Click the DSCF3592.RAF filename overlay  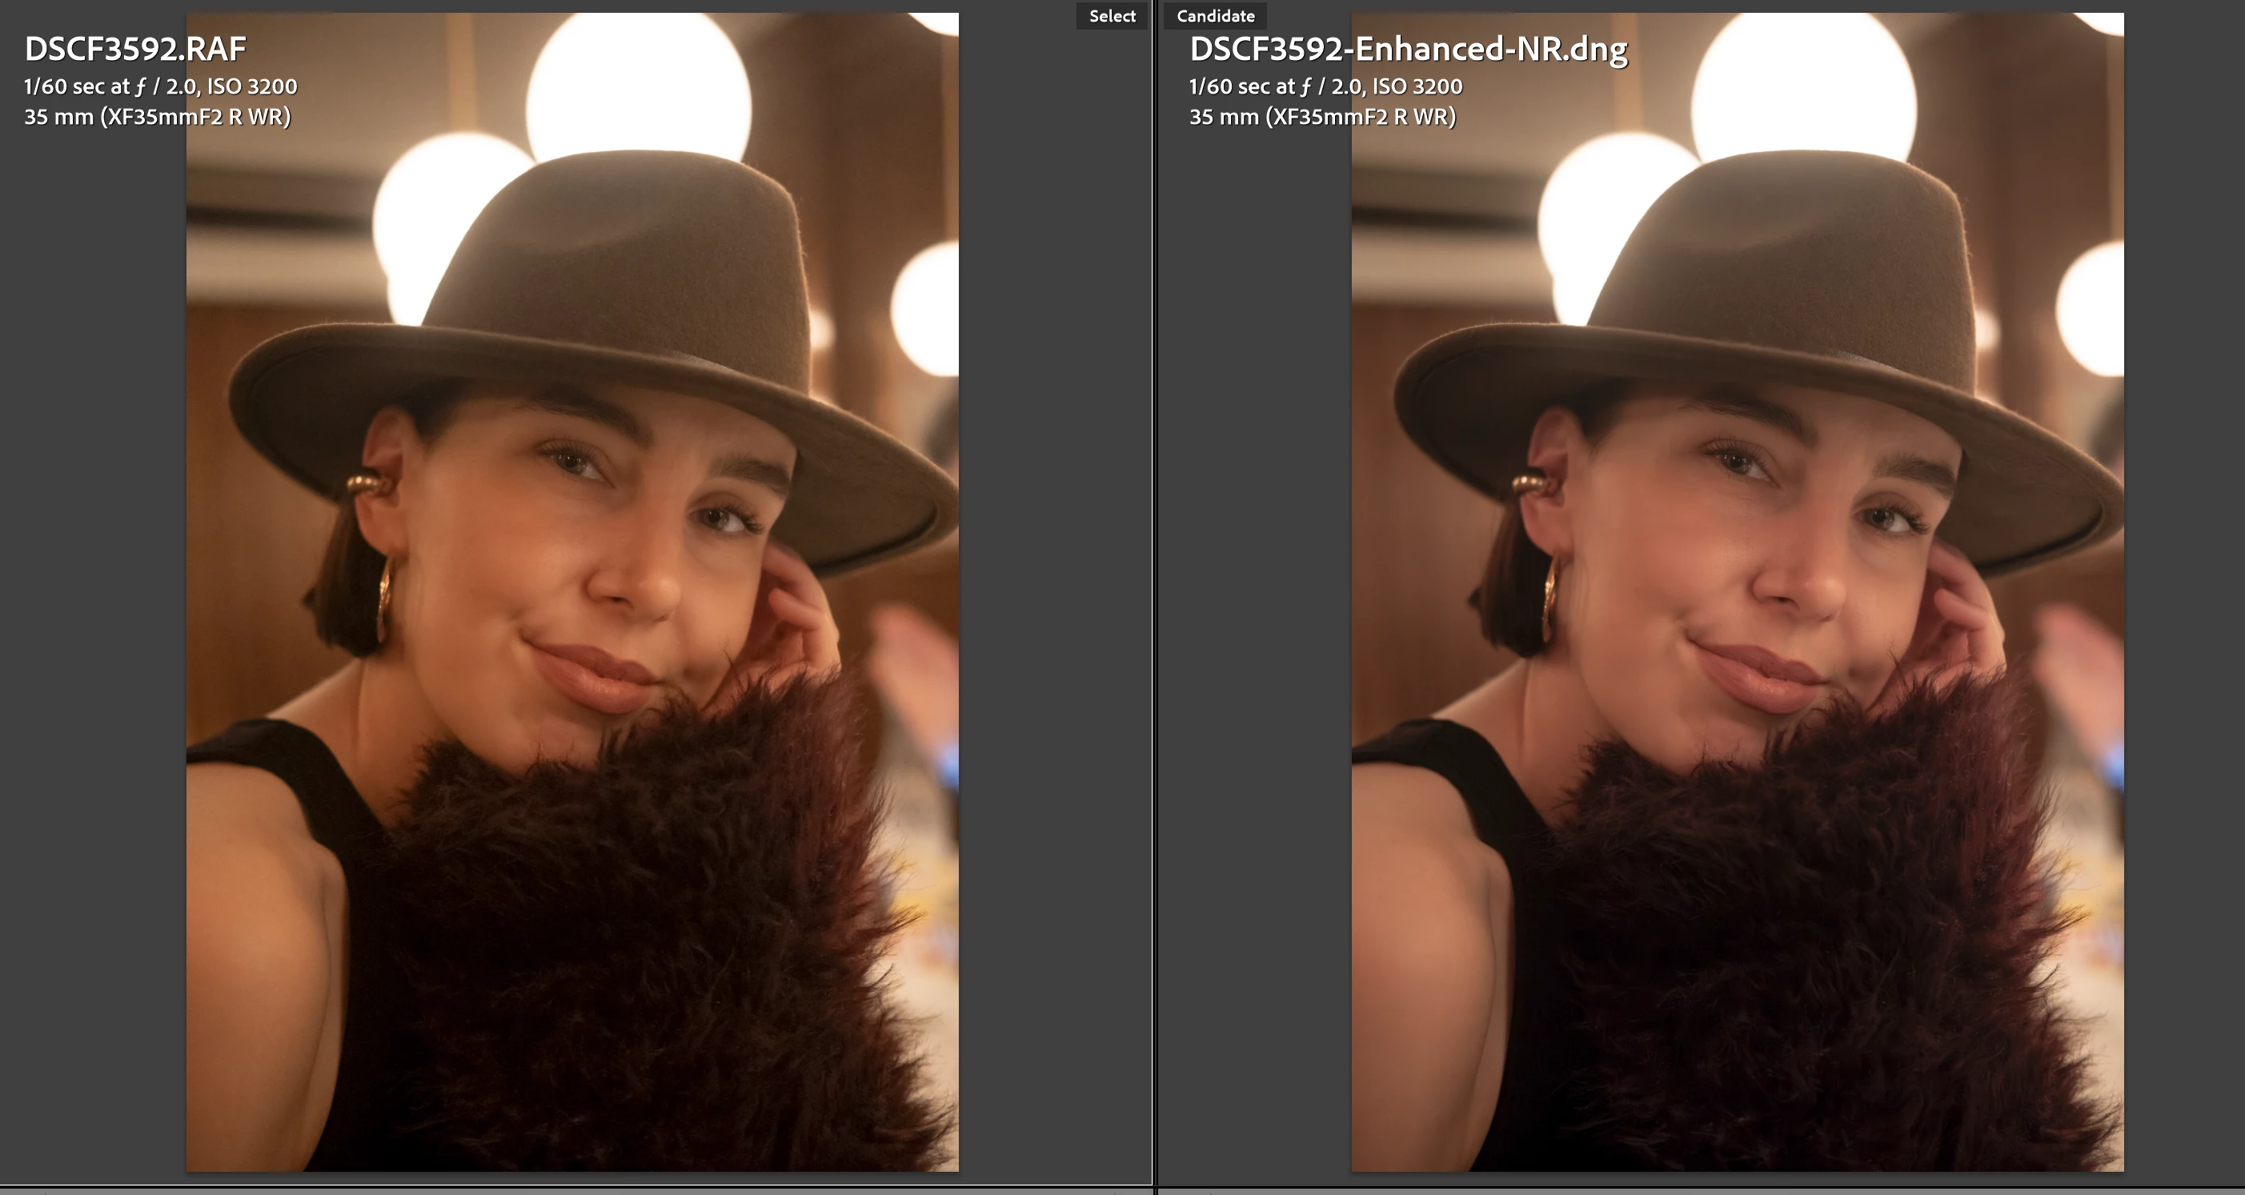[135, 49]
